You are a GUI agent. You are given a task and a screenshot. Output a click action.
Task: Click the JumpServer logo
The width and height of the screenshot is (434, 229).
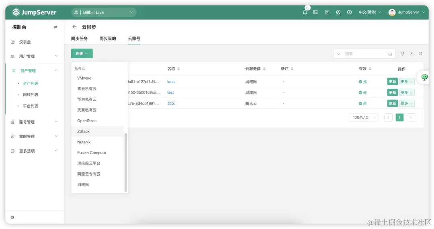34,12
